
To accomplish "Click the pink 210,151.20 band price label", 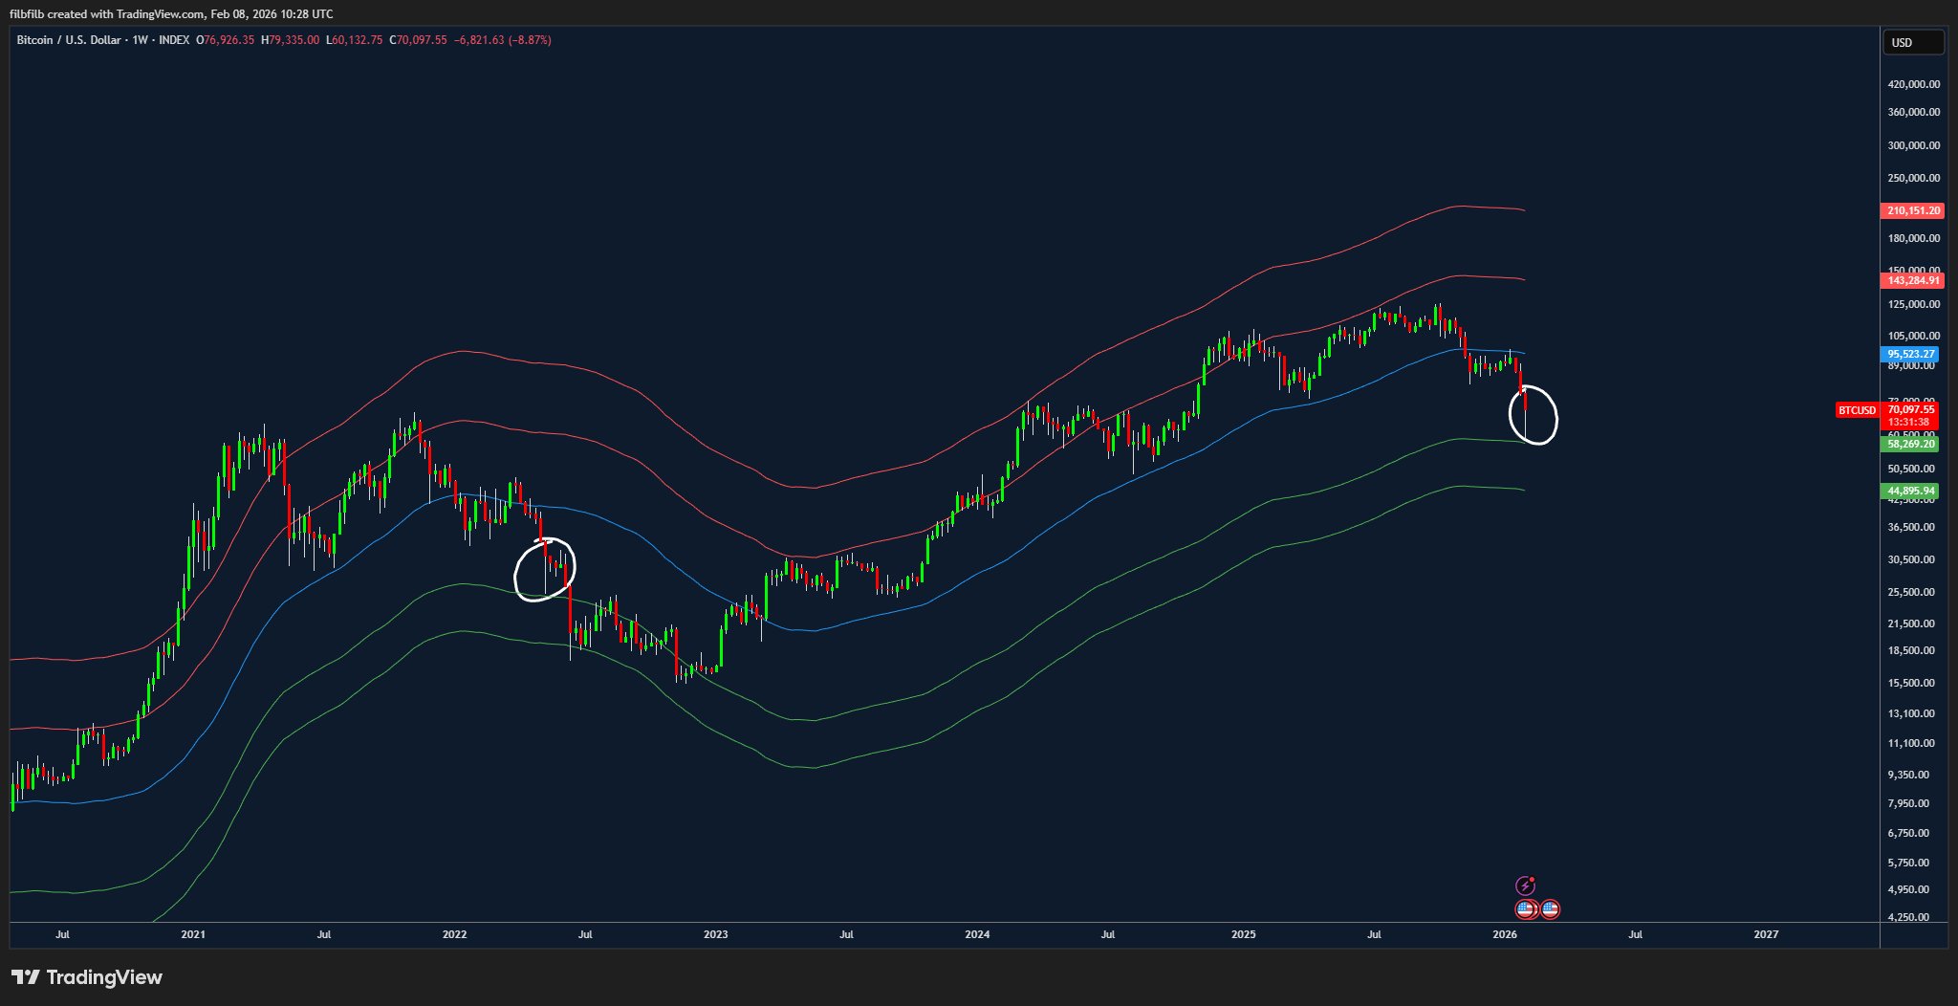I will (x=1912, y=210).
